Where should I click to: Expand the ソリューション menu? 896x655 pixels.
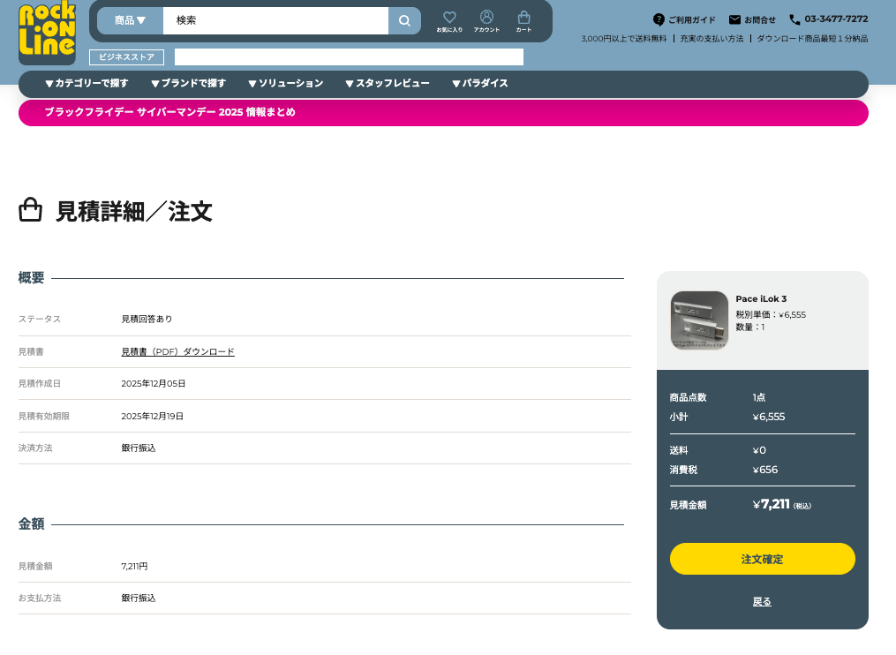coord(285,84)
